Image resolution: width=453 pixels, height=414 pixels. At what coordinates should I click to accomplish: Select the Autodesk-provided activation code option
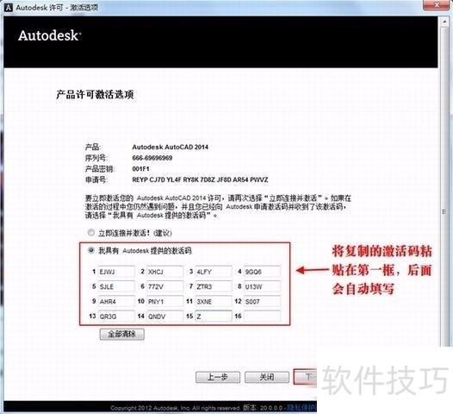click(x=91, y=250)
